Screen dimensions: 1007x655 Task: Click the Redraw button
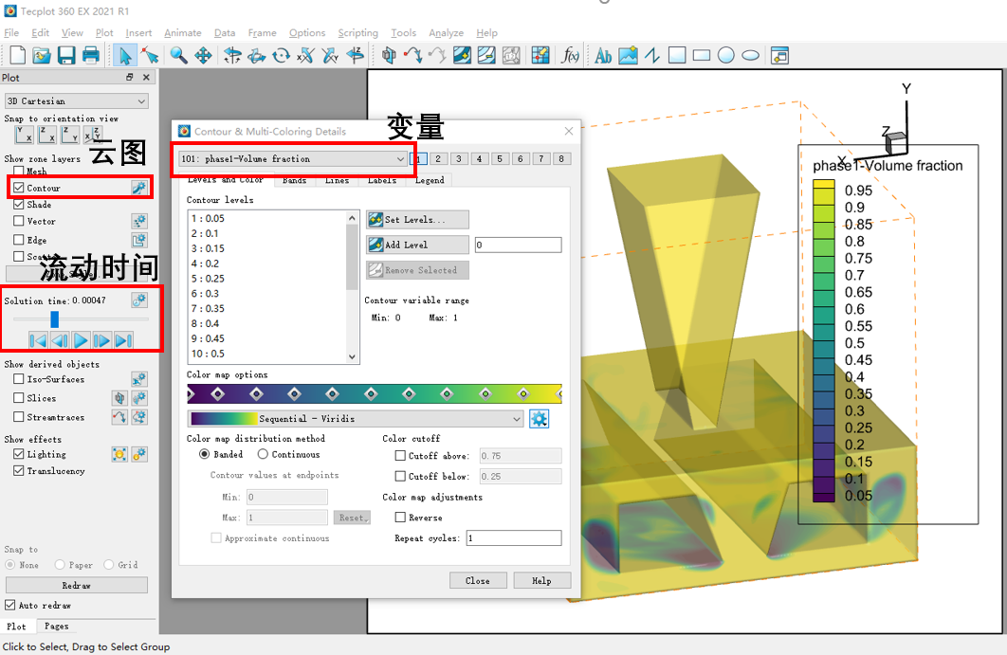tap(77, 585)
